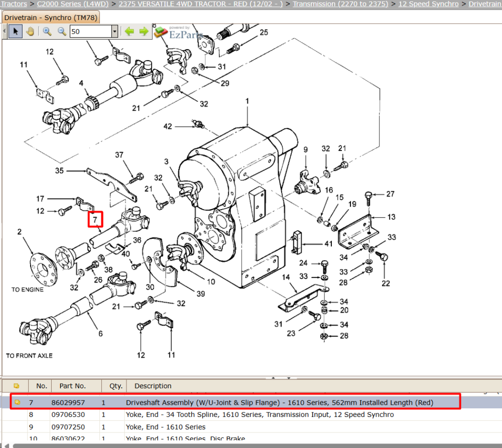
Task: Click callout 13 beside the angle bracket
Action: [x=391, y=217]
